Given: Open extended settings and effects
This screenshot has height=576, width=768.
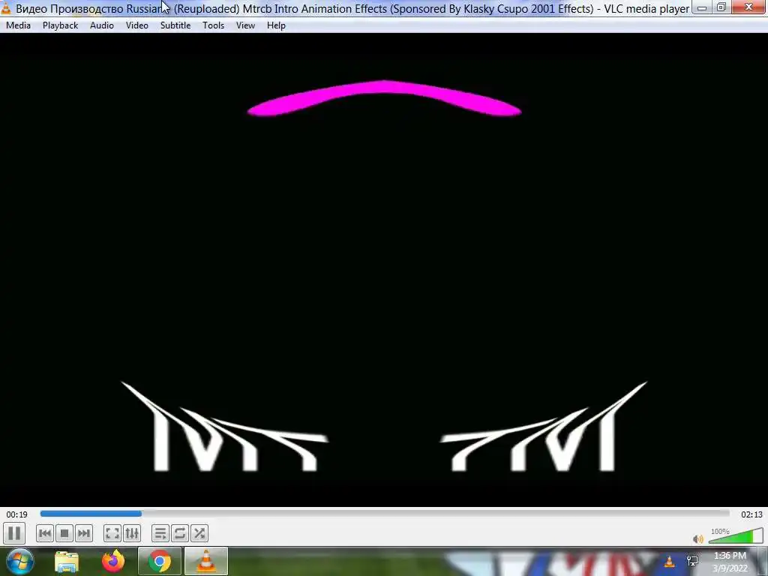Looking at the screenshot, I should [132, 533].
